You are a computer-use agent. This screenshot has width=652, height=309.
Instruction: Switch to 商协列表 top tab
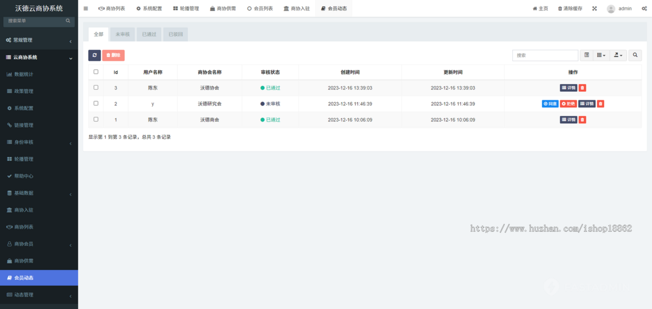point(111,9)
